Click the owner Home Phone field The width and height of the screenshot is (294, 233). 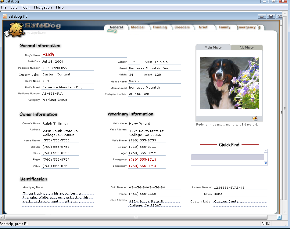point(60,140)
